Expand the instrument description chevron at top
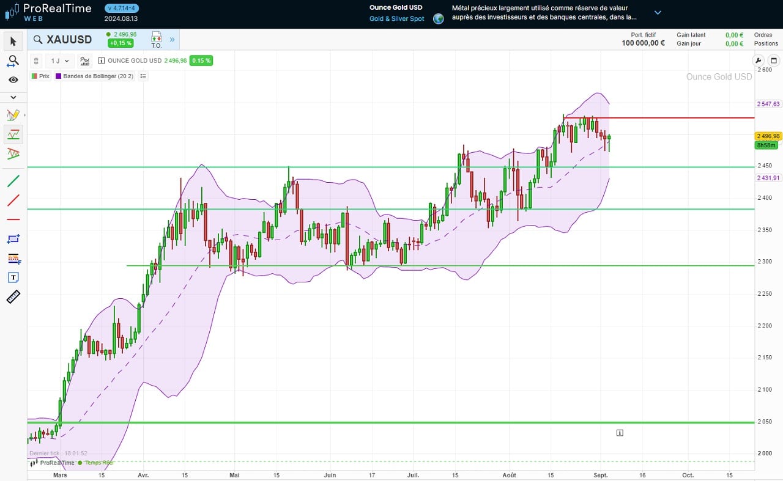 pyautogui.click(x=658, y=12)
